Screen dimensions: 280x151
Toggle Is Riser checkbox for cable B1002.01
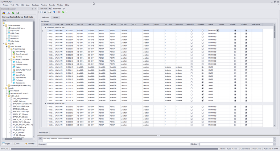[235, 107]
